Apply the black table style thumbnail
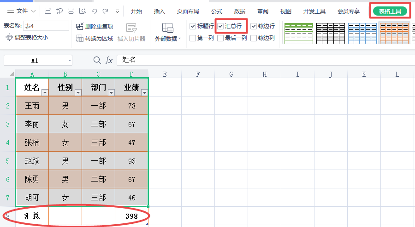 (x=331, y=33)
